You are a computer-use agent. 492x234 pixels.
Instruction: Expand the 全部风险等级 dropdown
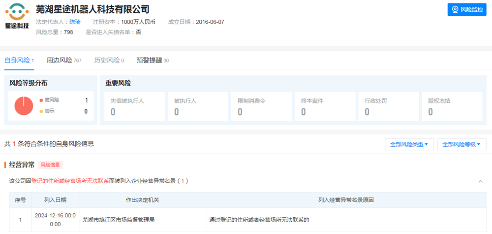(461, 144)
